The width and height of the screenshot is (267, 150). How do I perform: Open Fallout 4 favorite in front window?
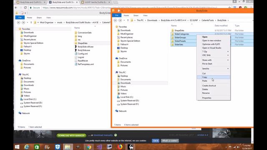(x=124, y=45)
